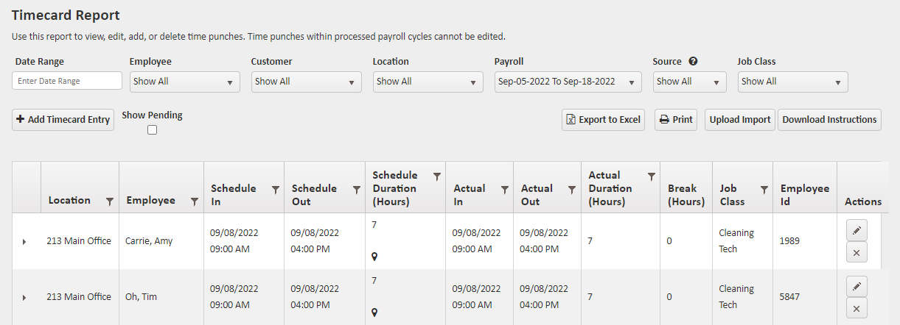This screenshot has height=325, width=900.
Task: Enable the Show Pending checkbox
Action: pyautogui.click(x=152, y=130)
